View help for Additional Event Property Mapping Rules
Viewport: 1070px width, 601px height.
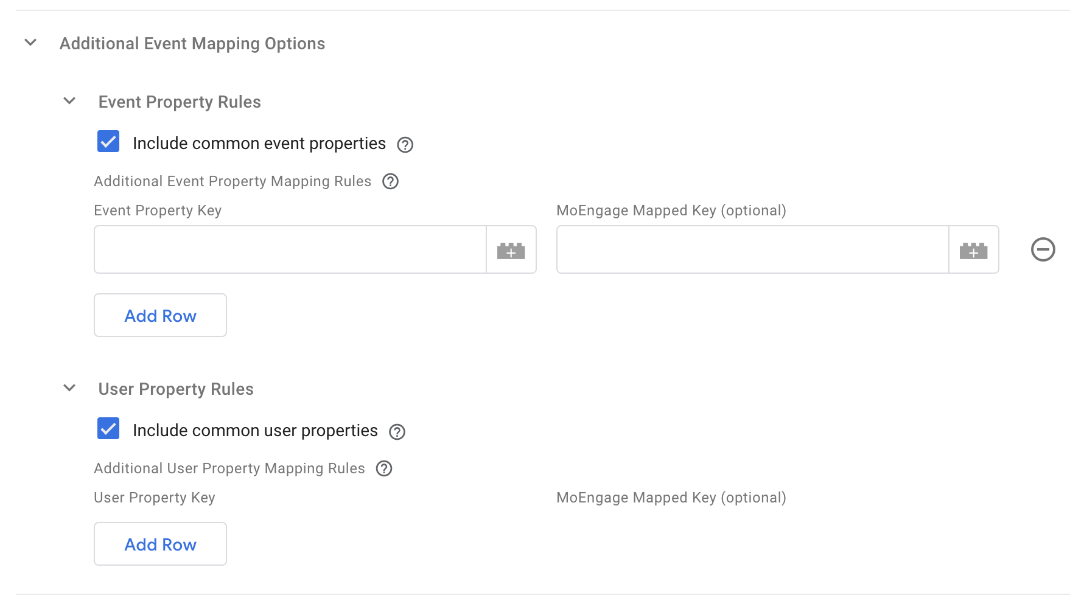pos(390,181)
